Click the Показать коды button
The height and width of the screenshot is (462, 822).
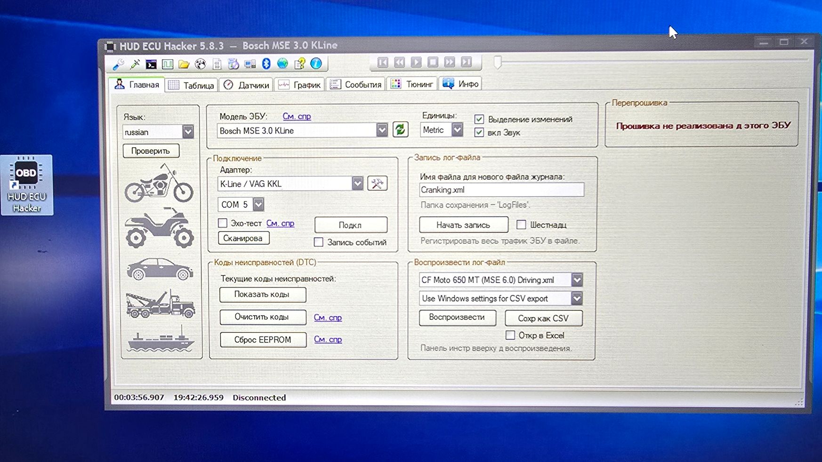click(x=263, y=295)
